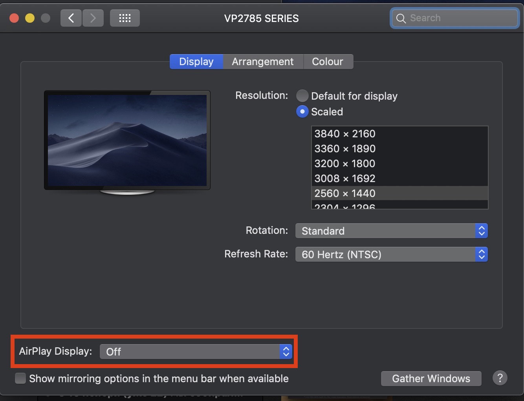The image size is (524, 401).
Task: Go forward with the right chevron button
Action: (x=93, y=18)
